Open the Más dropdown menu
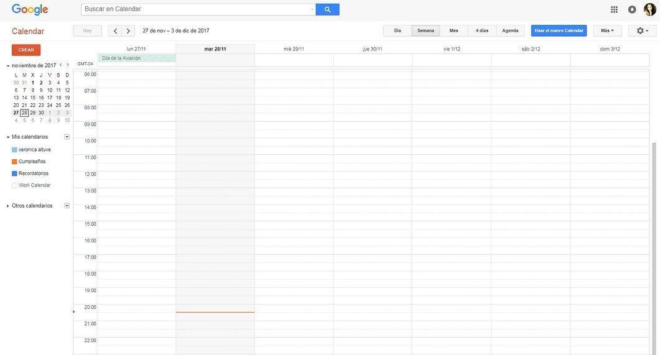This screenshot has width=660, height=355. [x=607, y=30]
